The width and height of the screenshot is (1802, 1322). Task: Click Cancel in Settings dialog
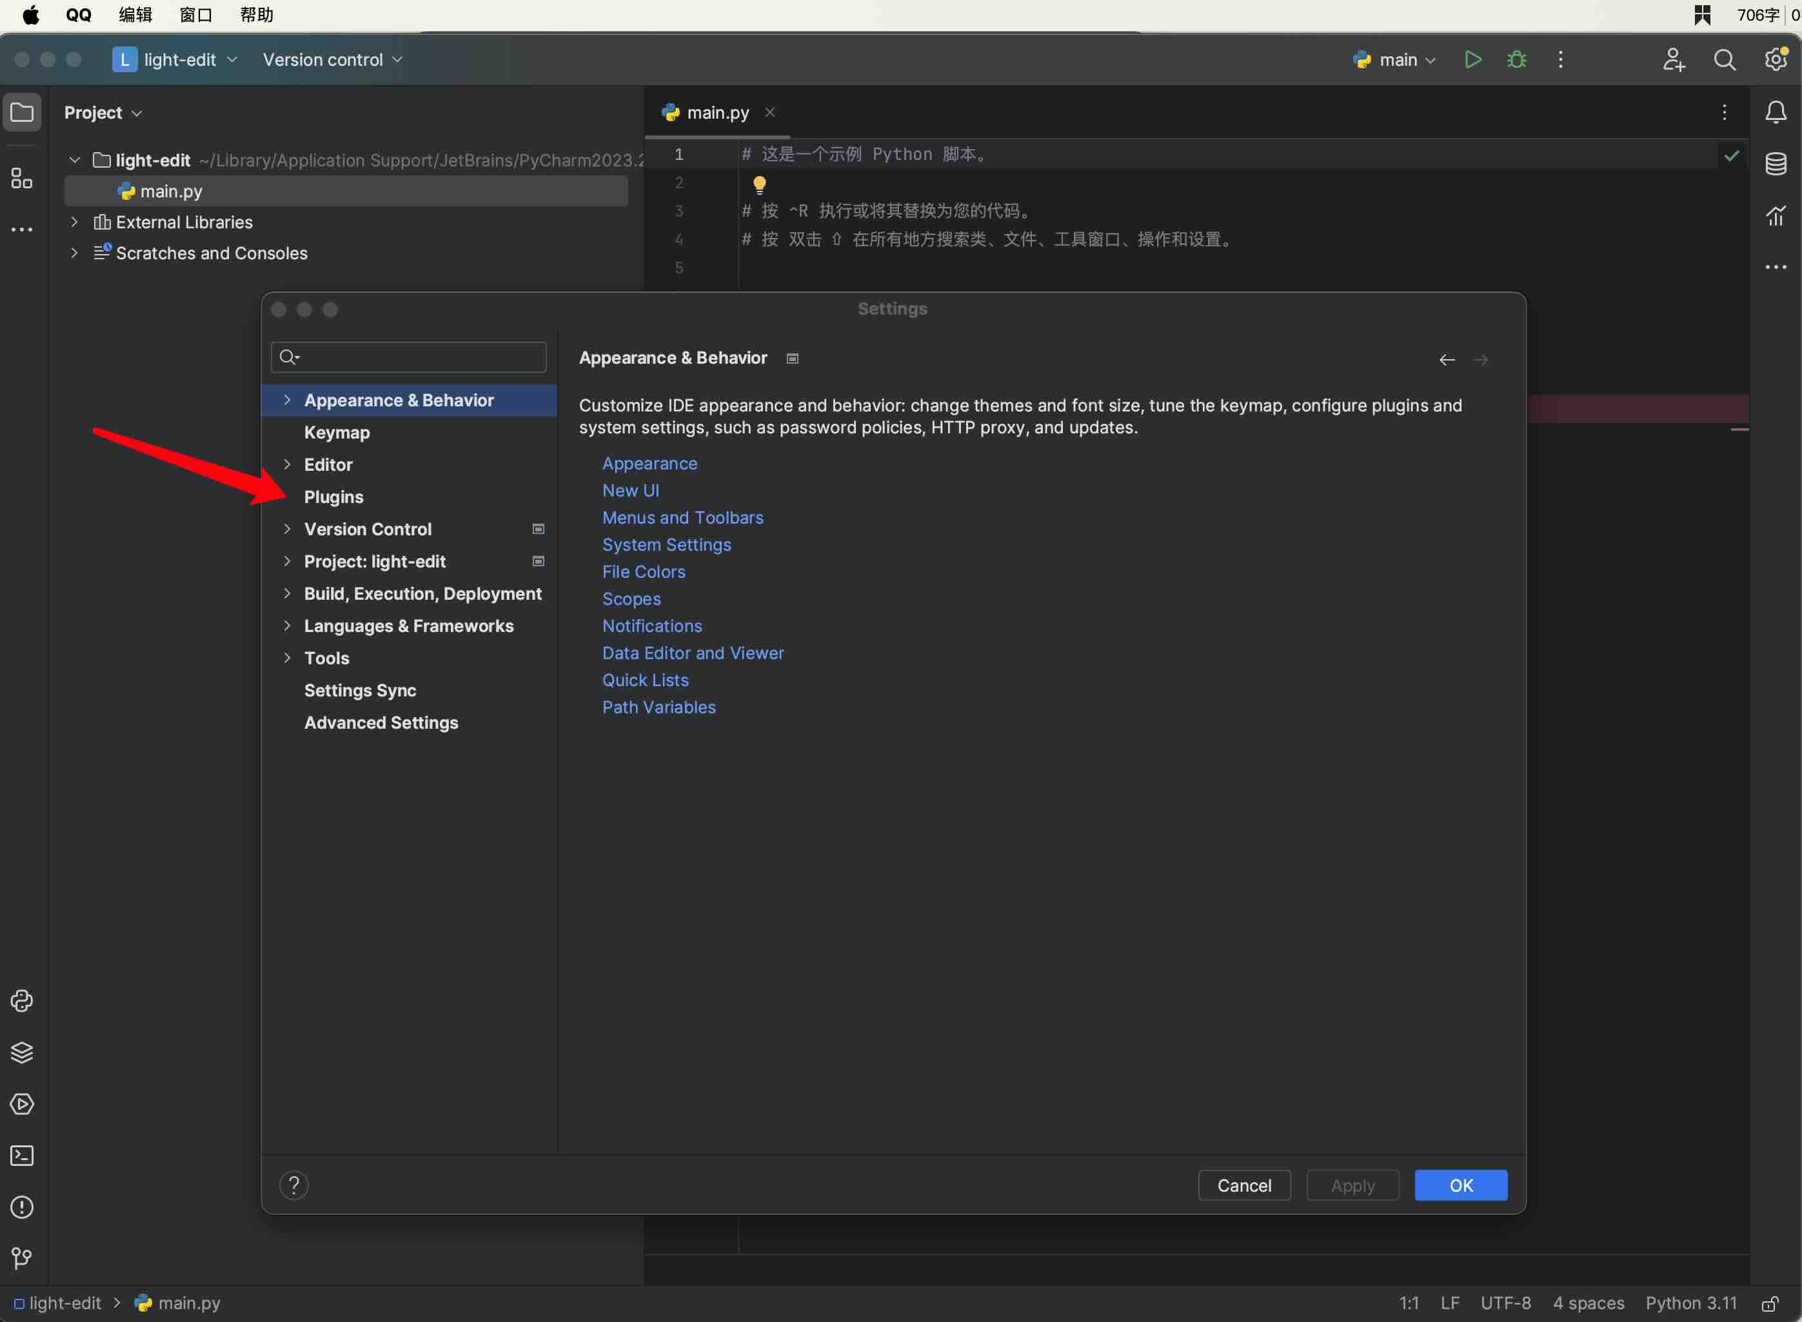[x=1243, y=1185]
